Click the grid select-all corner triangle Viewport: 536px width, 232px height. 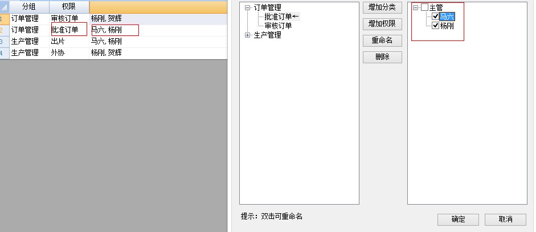(5, 7)
